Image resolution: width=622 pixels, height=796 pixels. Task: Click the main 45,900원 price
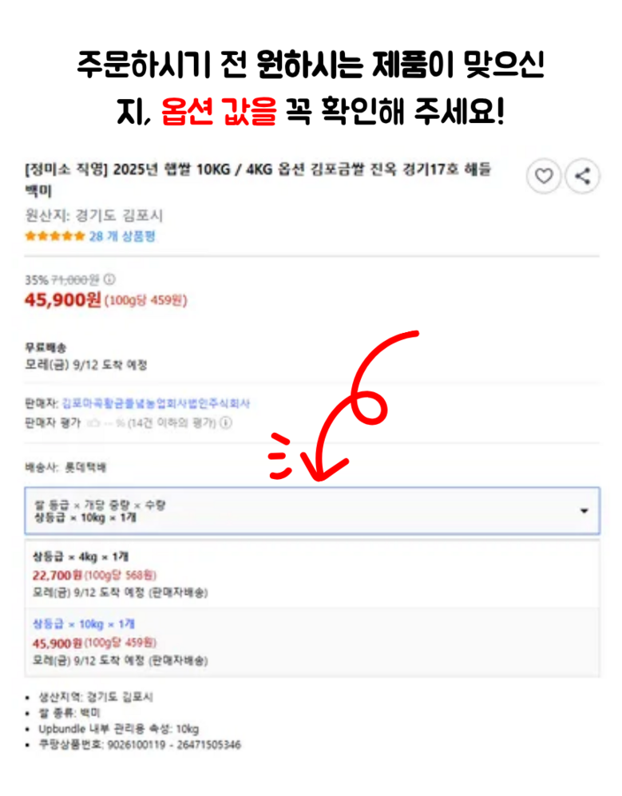click(x=63, y=300)
